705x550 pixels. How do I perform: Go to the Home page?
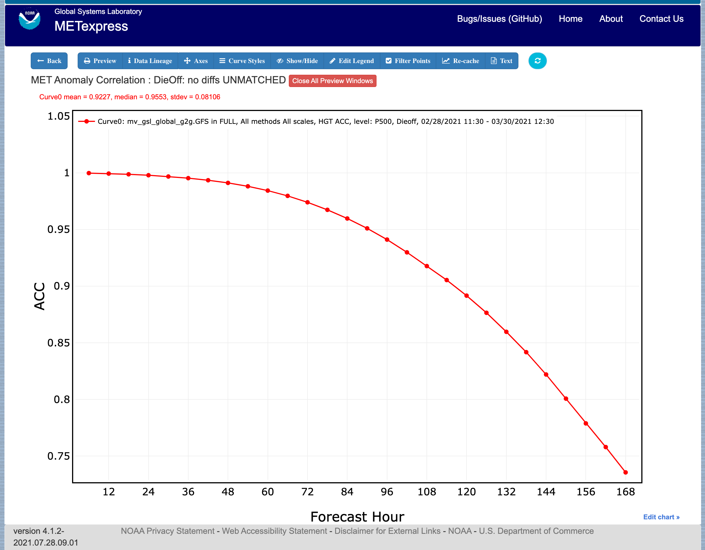(570, 19)
